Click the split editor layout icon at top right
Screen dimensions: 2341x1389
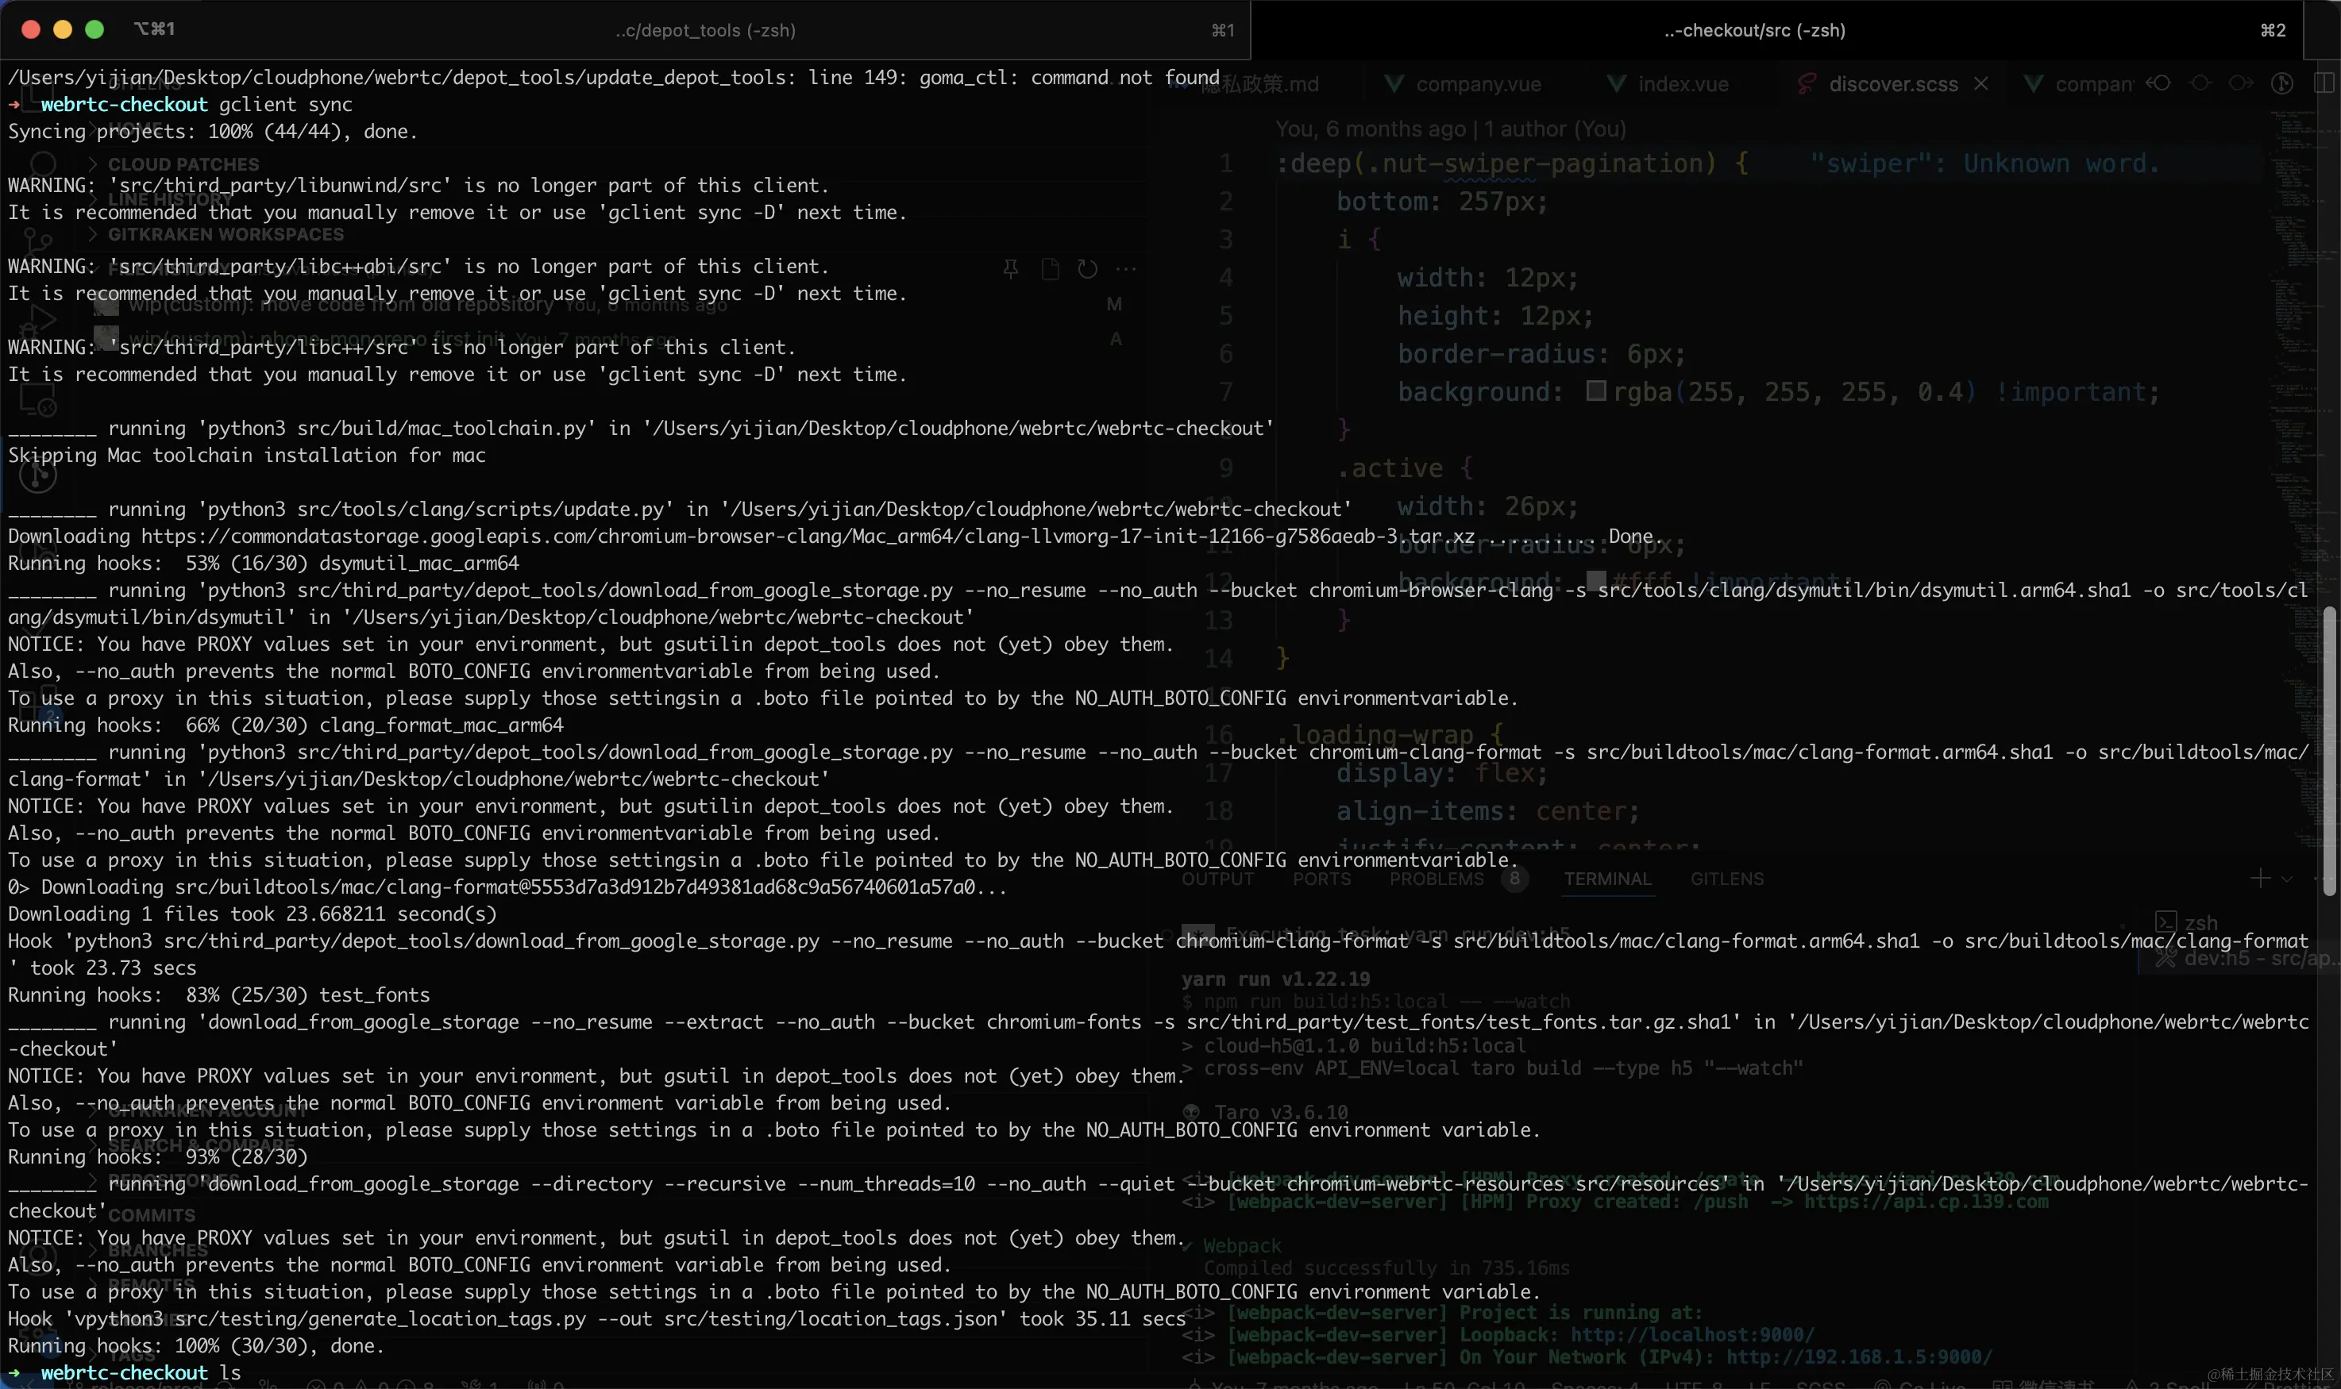tap(2324, 83)
